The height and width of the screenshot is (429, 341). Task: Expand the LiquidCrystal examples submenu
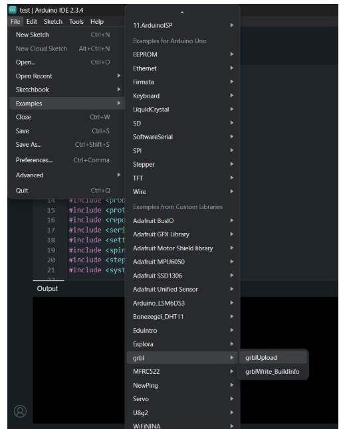[182, 110]
